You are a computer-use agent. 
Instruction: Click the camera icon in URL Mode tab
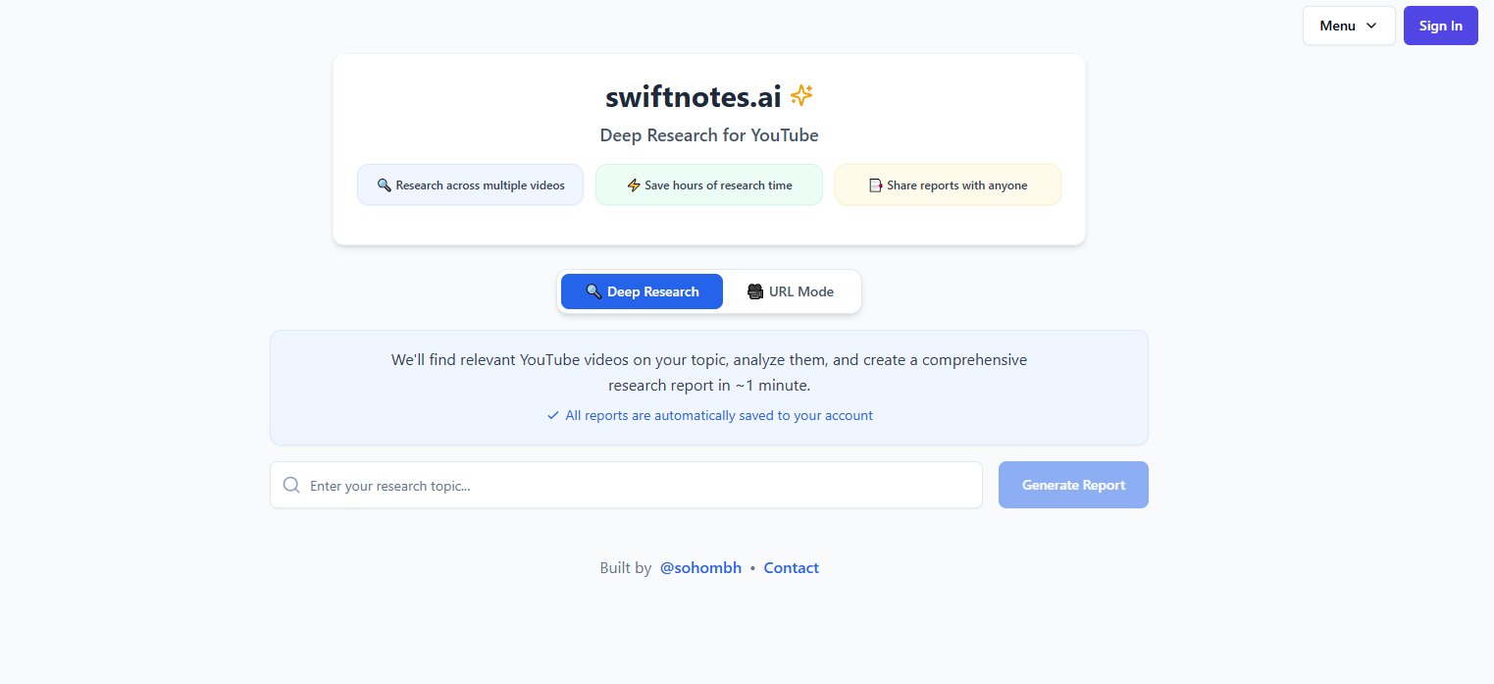(x=755, y=291)
